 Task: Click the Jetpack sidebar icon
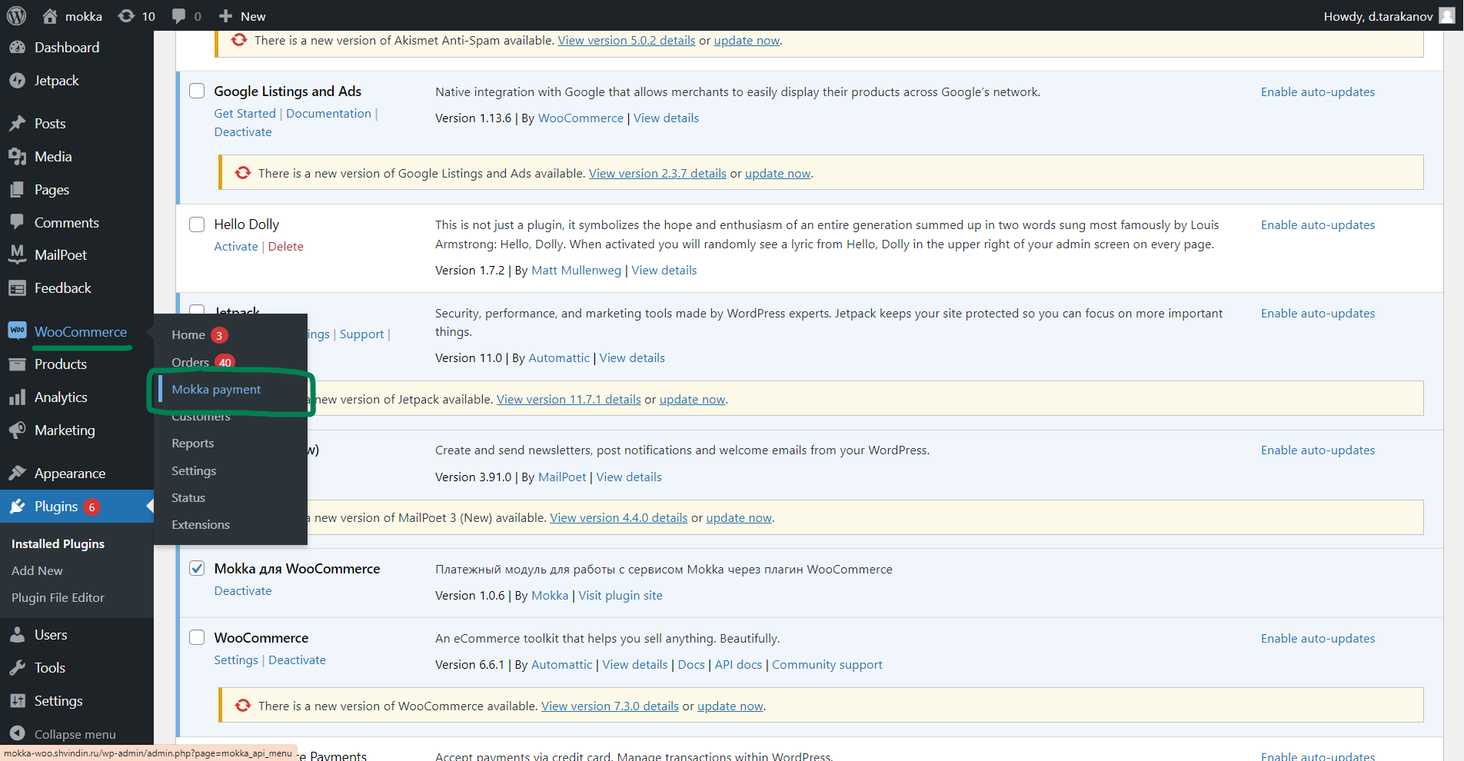pos(17,81)
